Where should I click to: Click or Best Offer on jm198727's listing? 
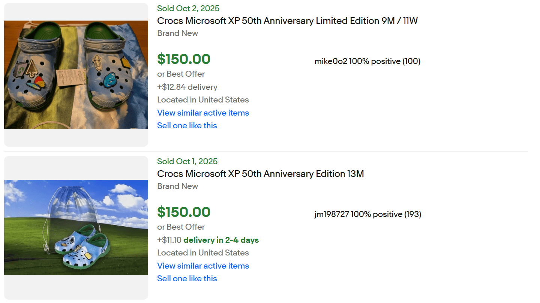click(181, 227)
